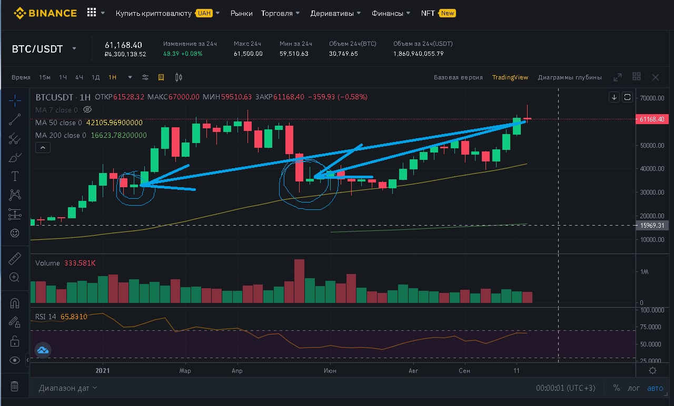
Task: Click the 00:00:01 (UTC+3) timezone clock
Action: click(566, 388)
